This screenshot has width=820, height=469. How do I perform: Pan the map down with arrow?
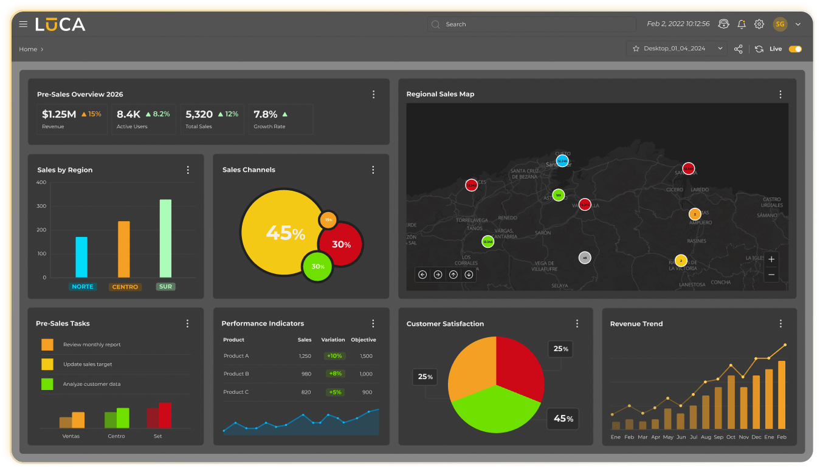pyautogui.click(x=469, y=275)
